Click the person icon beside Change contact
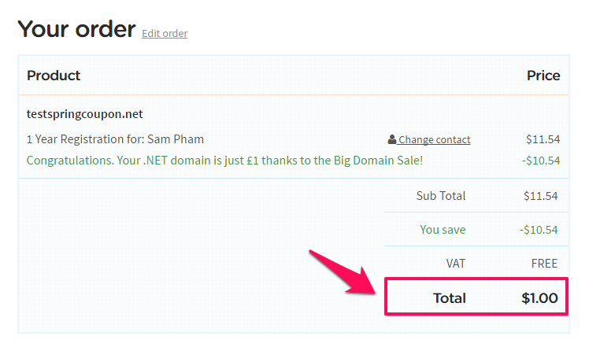The height and width of the screenshot is (351, 589). 392,139
